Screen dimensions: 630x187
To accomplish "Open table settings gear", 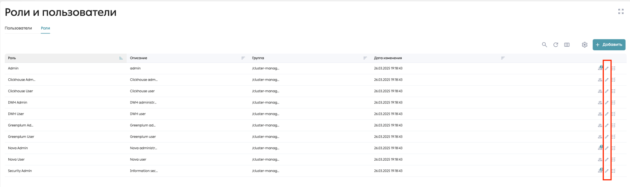I will click(x=584, y=45).
